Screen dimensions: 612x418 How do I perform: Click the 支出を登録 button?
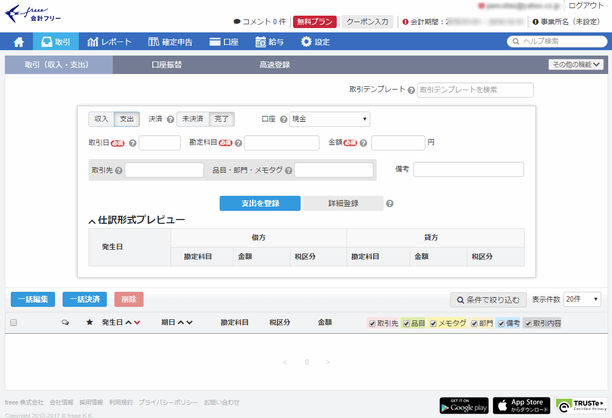[260, 203]
